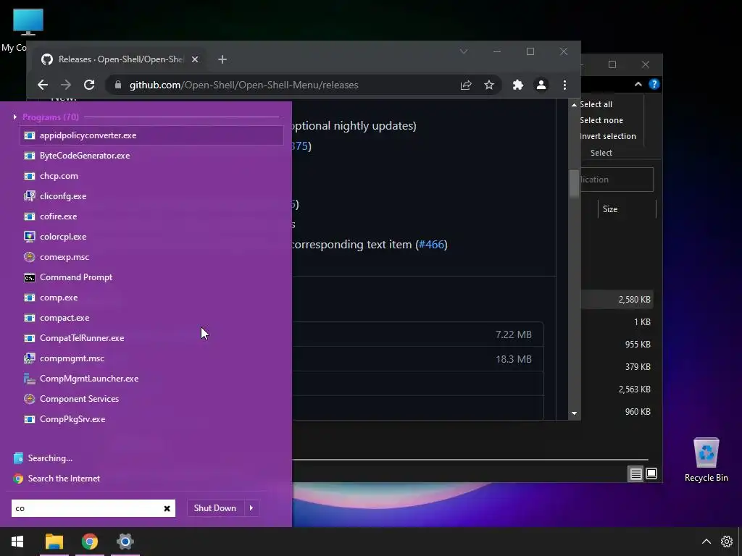Collapse the Explorer ribbon chevron
Image resolution: width=742 pixels, height=556 pixels.
coord(638,84)
